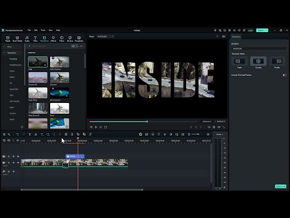This screenshot has width=290, height=218.
Task: Stop the preview playback
Action: tap(106, 127)
